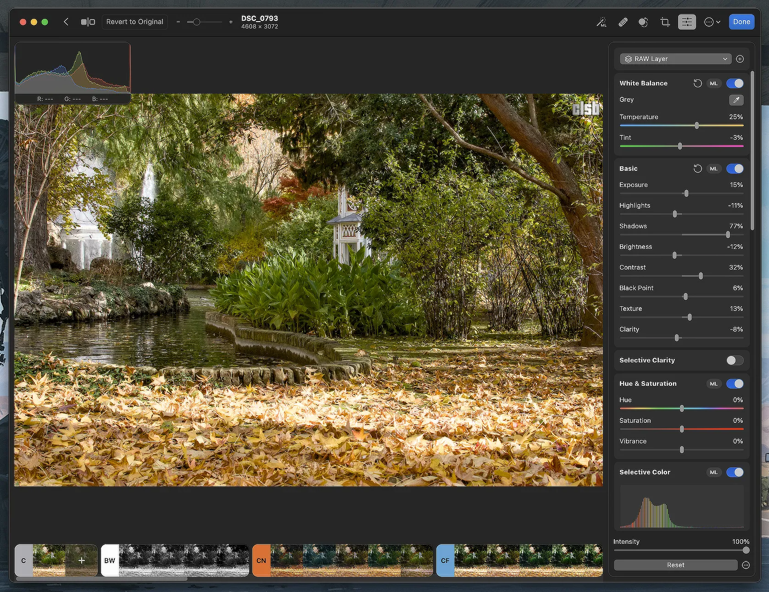Toggle the split comparison view icon
Image resolution: width=769 pixels, height=592 pixels.
88,22
